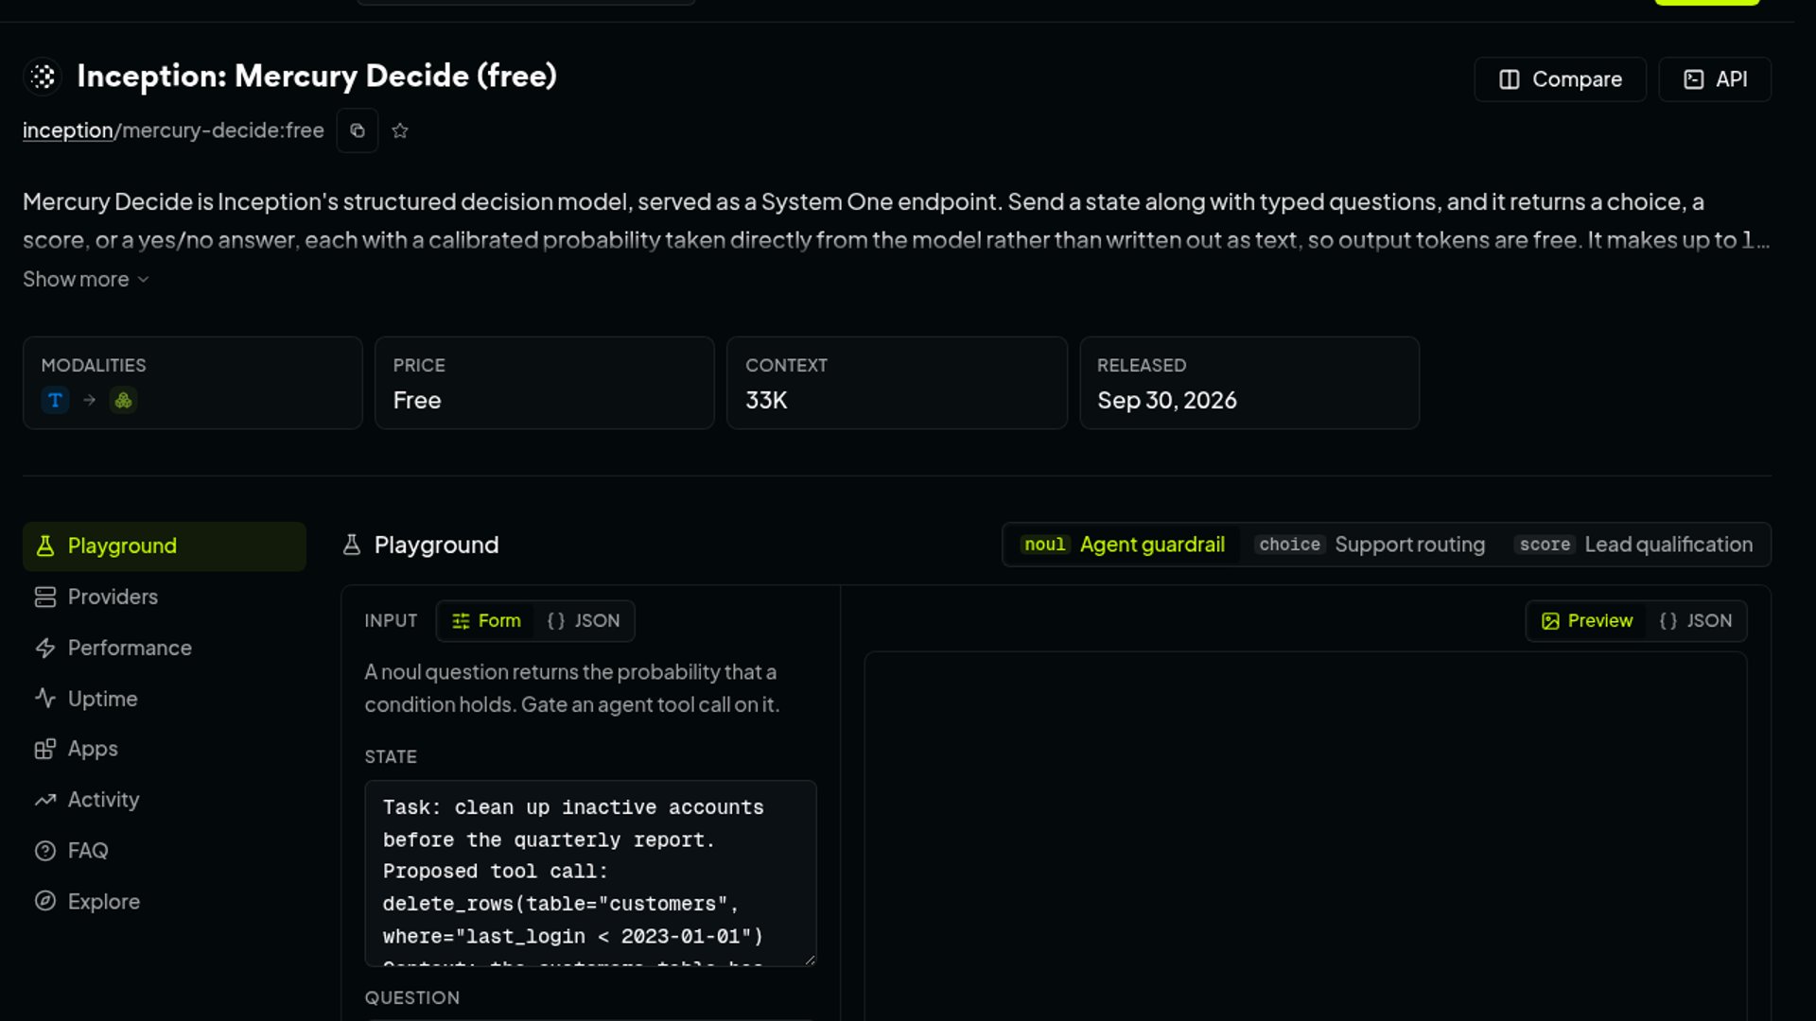Viewport: 1816px width, 1021px height.
Task: Switch output to JSON view
Action: 1696,621
